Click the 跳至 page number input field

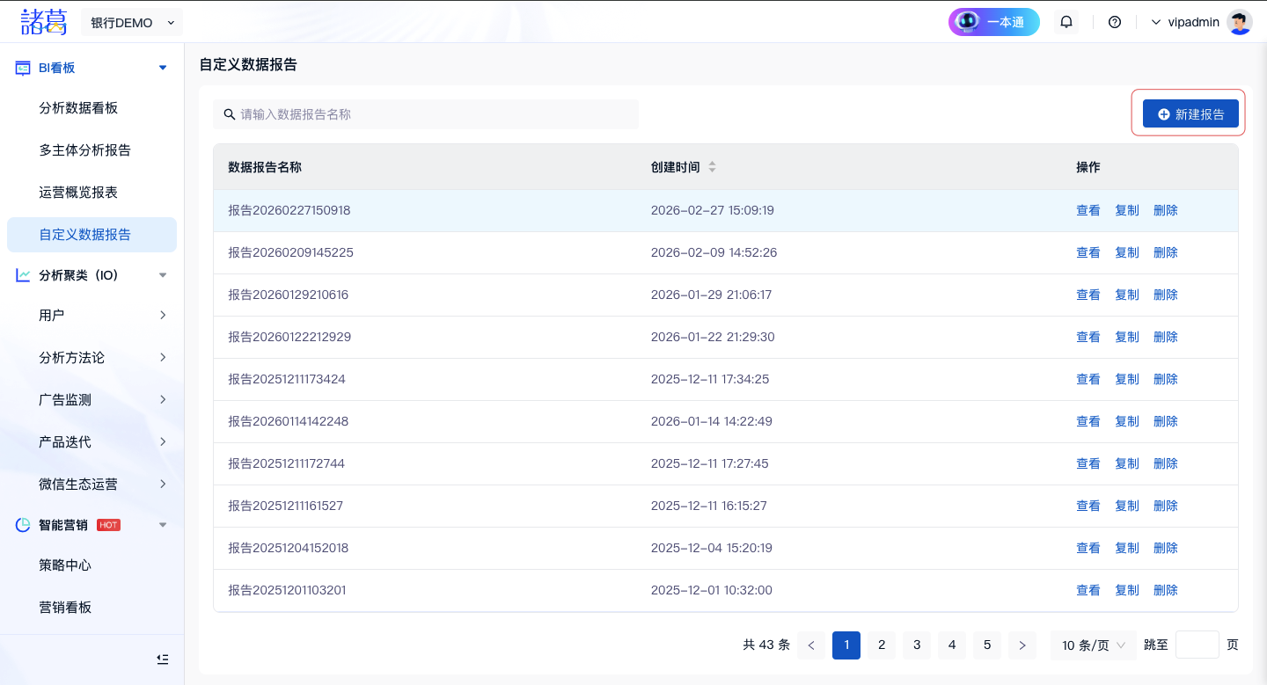(1197, 645)
